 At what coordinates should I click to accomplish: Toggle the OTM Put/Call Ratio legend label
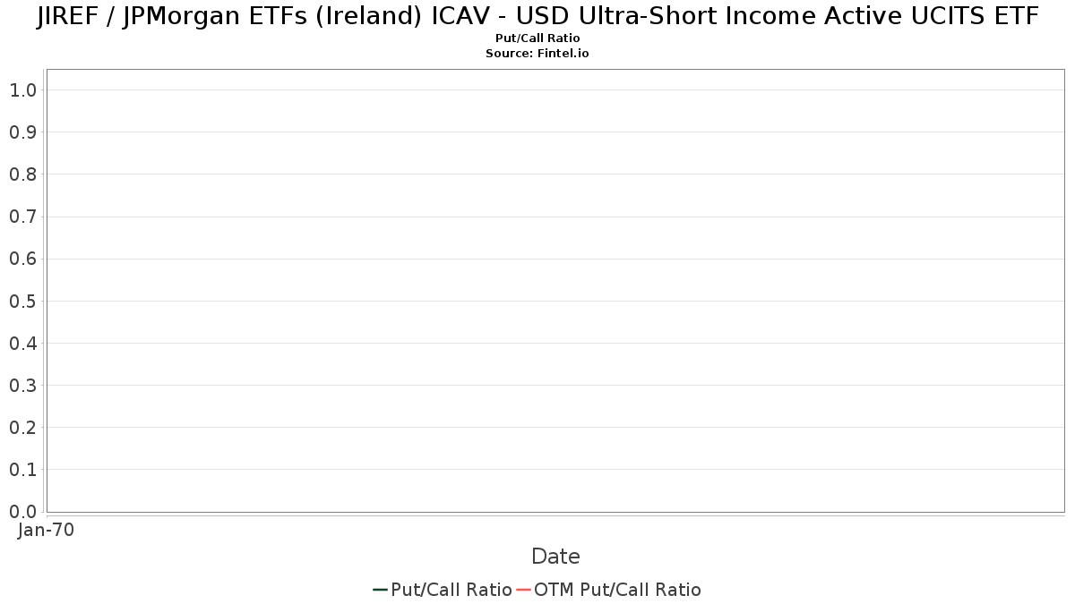click(617, 590)
